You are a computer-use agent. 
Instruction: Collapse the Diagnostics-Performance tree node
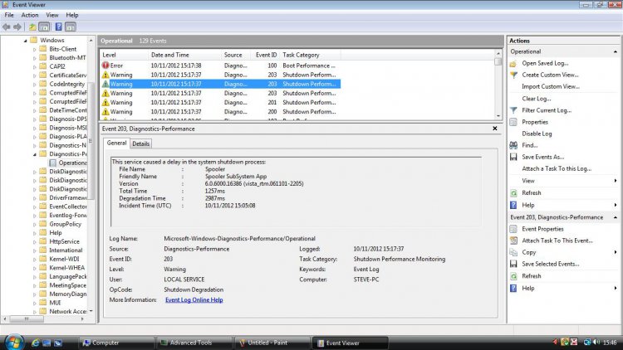[x=35, y=154]
